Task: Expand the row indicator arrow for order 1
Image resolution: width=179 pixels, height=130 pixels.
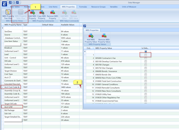Action: tap(85, 55)
